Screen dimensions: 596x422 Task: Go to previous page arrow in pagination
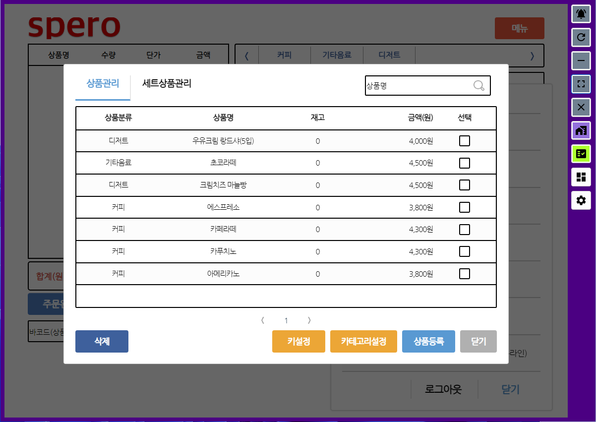(263, 320)
